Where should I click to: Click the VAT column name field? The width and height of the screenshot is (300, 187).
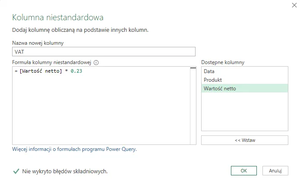(x=104, y=52)
